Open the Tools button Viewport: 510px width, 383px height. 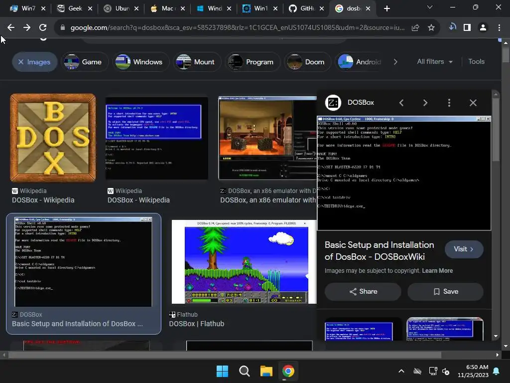[x=476, y=61]
